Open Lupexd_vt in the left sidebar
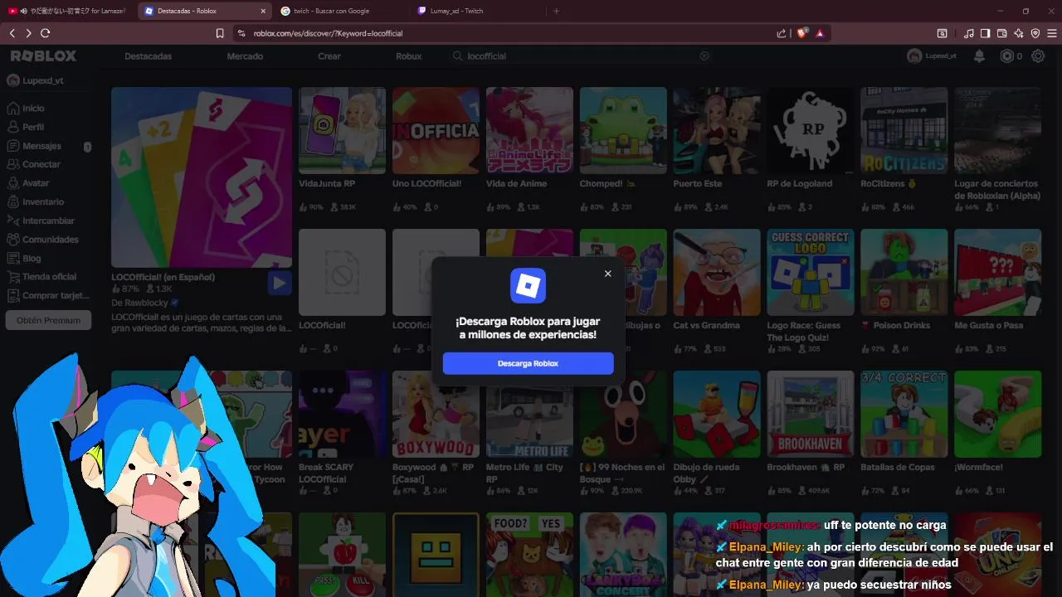This screenshot has width=1062, height=597. (36, 80)
